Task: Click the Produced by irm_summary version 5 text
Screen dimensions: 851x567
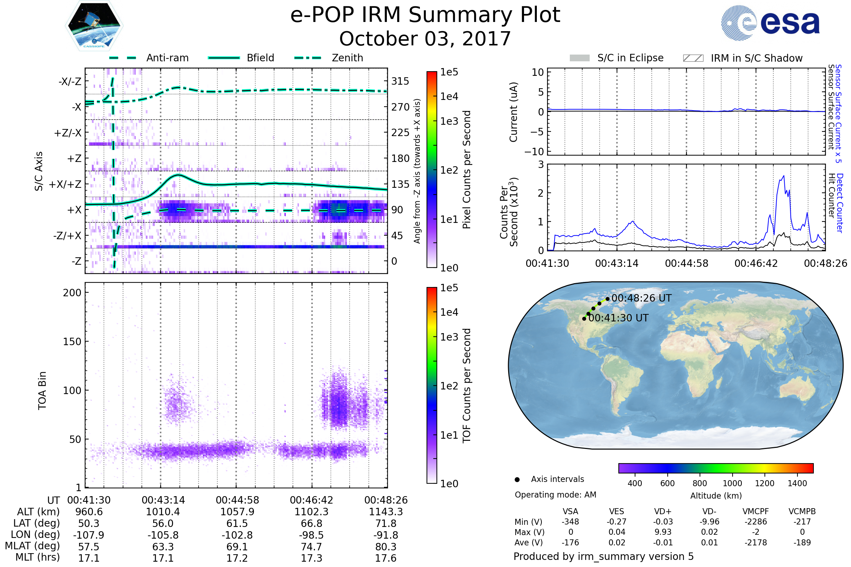Action: tap(604, 556)
